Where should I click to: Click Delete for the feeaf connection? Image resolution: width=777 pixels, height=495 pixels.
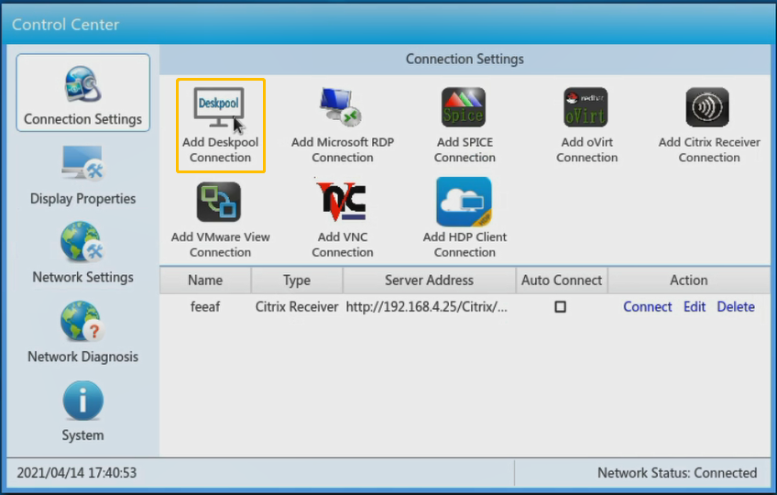736,307
